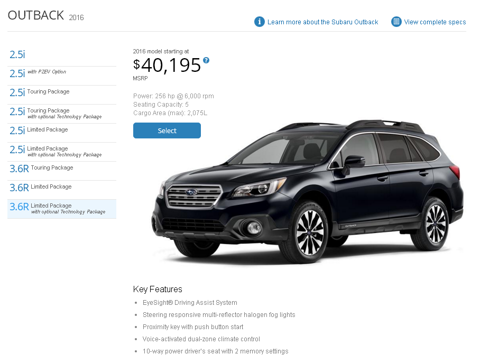Image resolution: width=480 pixels, height=364 pixels.
Task: Click the Key Features heading
Action: 158,289
